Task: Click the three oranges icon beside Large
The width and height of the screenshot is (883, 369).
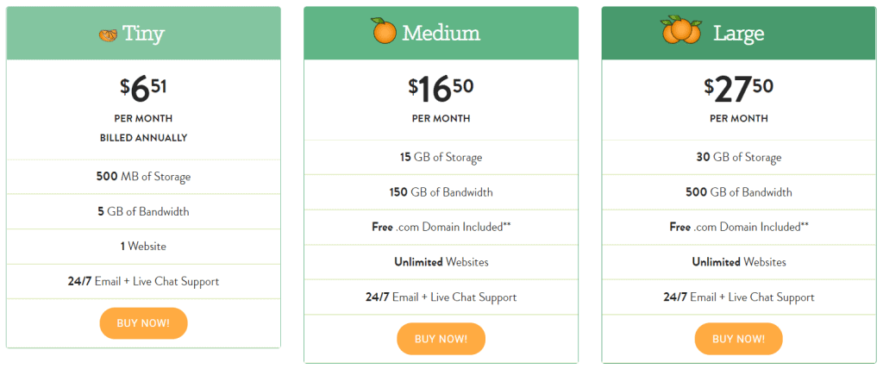Action: [x=681, y=30]
